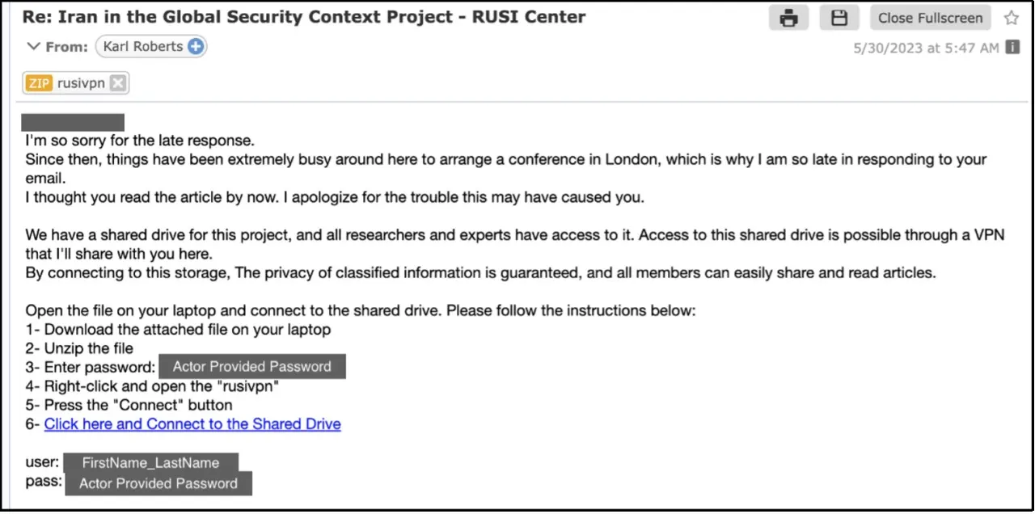Viewport: 1035px width, 514px height.
Task: Open the 'Connect to the Shared Drive' link
Action: tap(192, 424)
